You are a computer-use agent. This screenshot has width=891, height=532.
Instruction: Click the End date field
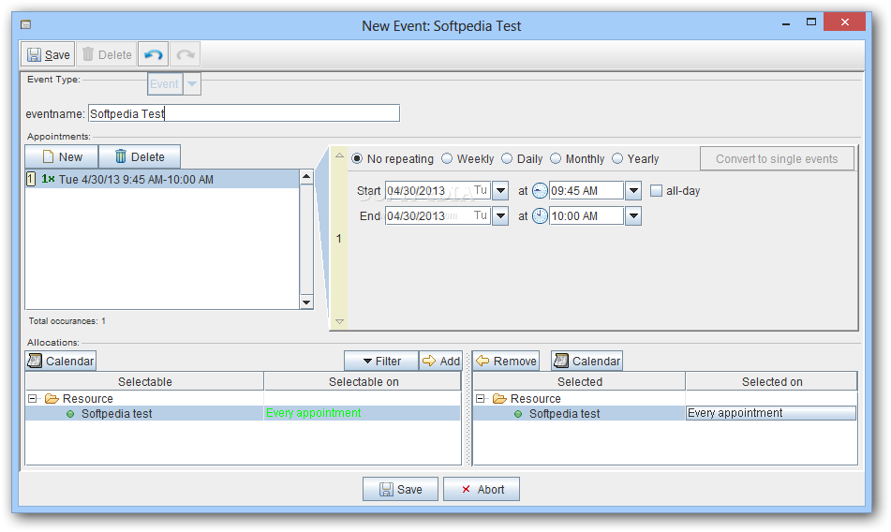pos(438,215)
